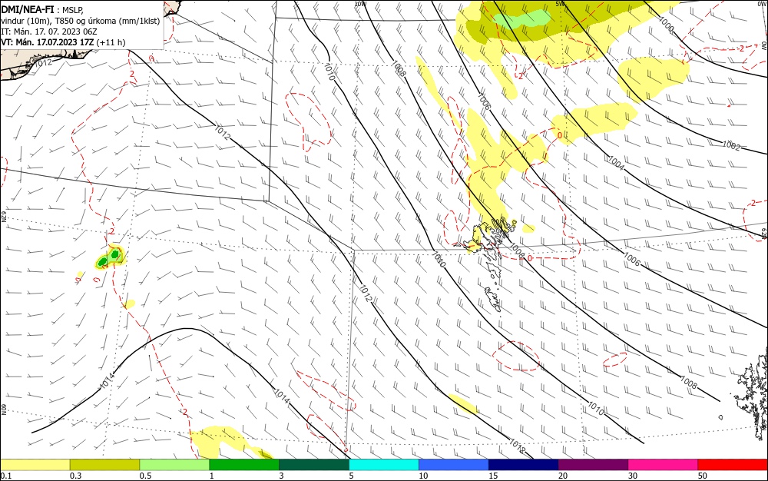The image size is (768, 481).
Task: Click the '5W' longitude label
Action: click(x=561, y=4)
